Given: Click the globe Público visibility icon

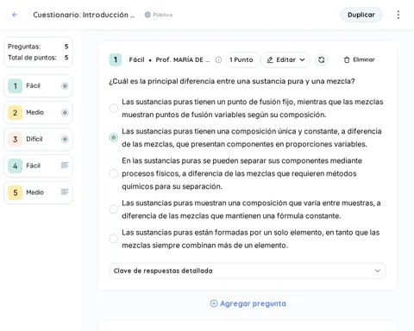Looking at the screenshot, I should [x=147, y=15].
